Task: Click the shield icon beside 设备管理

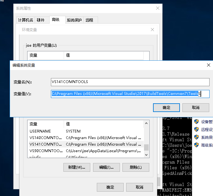Action: pos(196,122)
